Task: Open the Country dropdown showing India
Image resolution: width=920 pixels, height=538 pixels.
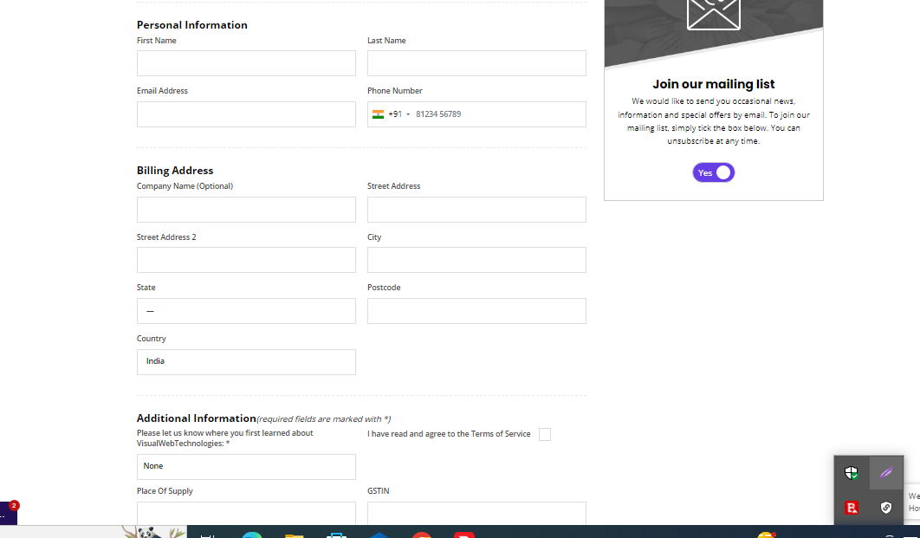Action: pyautogui.click(x=246, y=361)
